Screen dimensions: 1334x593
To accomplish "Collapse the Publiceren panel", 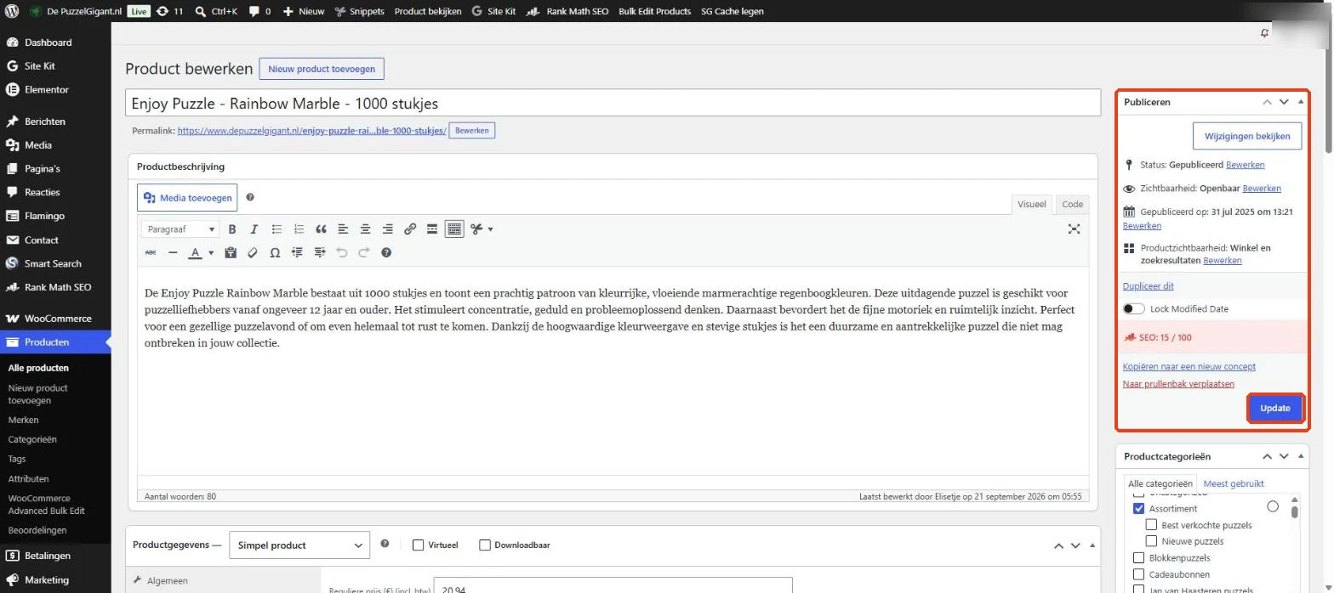I will [x=1301, y=102].
